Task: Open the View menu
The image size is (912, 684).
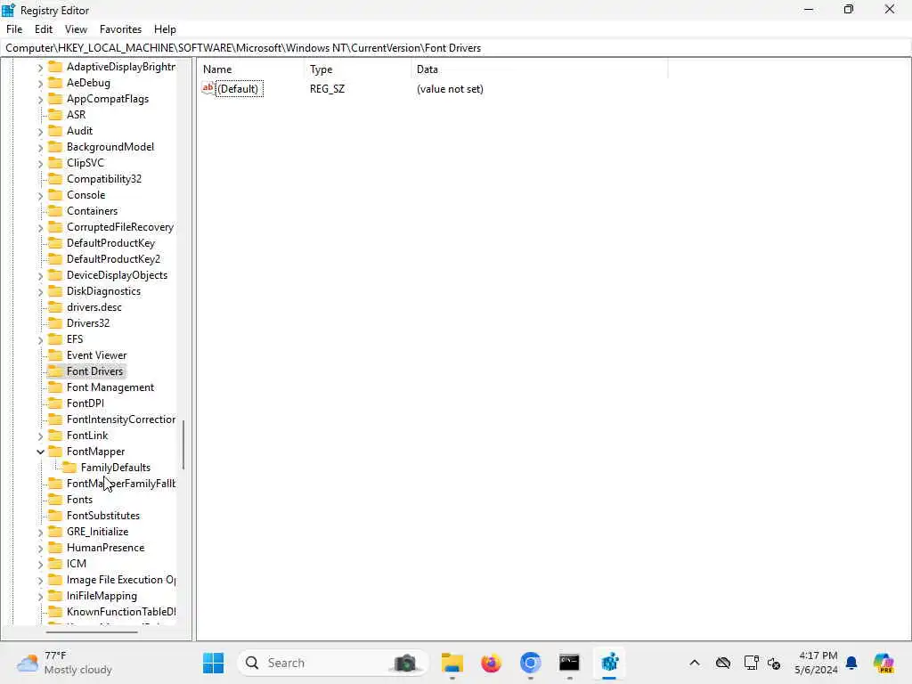Action: pos(76,29)
